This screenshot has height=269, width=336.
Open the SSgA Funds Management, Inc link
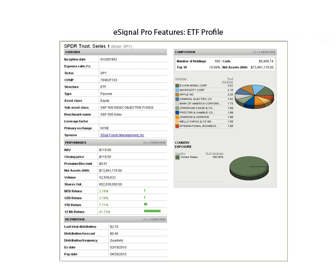pyautogui.click(x=122, y=135)
